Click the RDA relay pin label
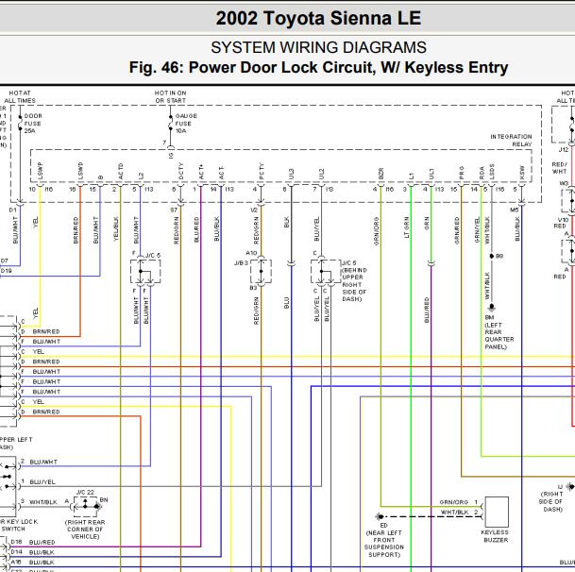Image resolution: width=575 pixels, height=572 pixels. coord(482,173)
